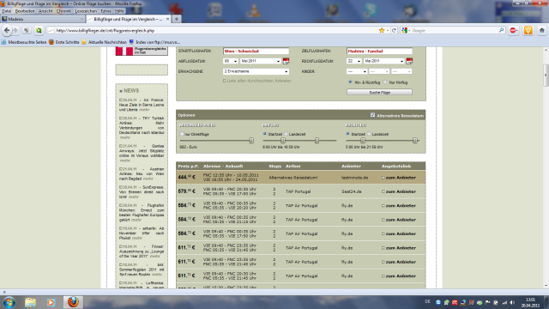The image size is (549, 309).
Task: Select Hin- & Rückflug radio button
Action: coord(350,82)
